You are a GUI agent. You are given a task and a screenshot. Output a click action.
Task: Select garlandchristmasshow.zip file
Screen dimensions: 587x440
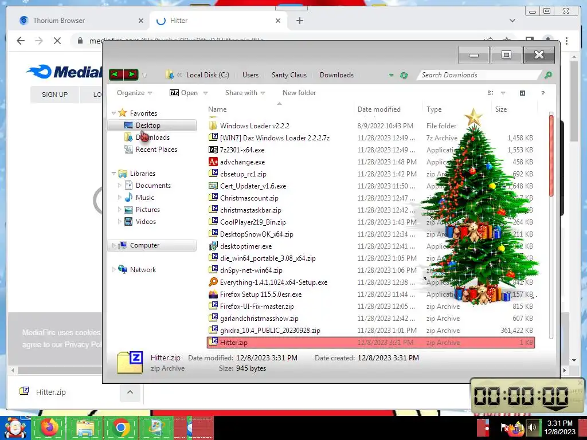point(259,319)
